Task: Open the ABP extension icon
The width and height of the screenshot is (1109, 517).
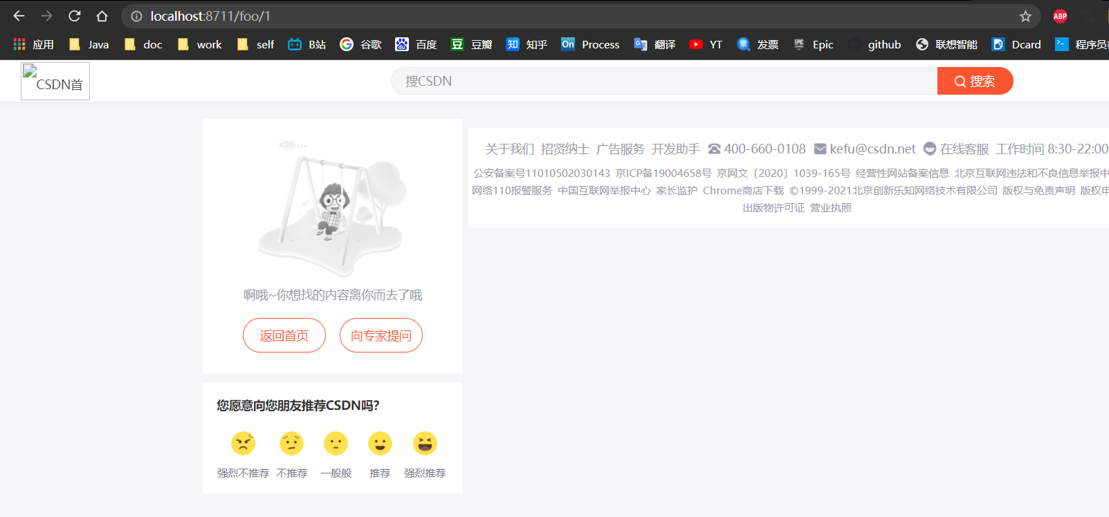Action: 1060,16
